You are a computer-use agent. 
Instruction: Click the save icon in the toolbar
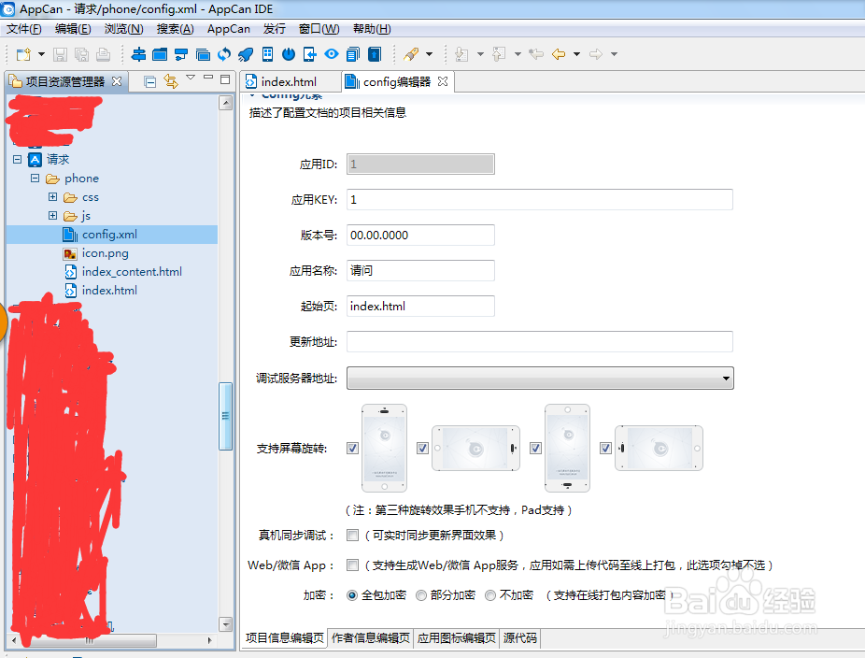click(x=58, y=53)
